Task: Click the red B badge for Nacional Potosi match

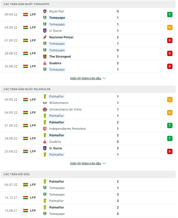Action: tap(170, 40)
